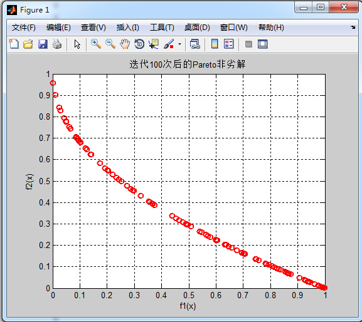Select the Zoom In magnifier tool
The height and width of the screenshot is (322, 362).
pyautogui.click(x=96, y=44)
